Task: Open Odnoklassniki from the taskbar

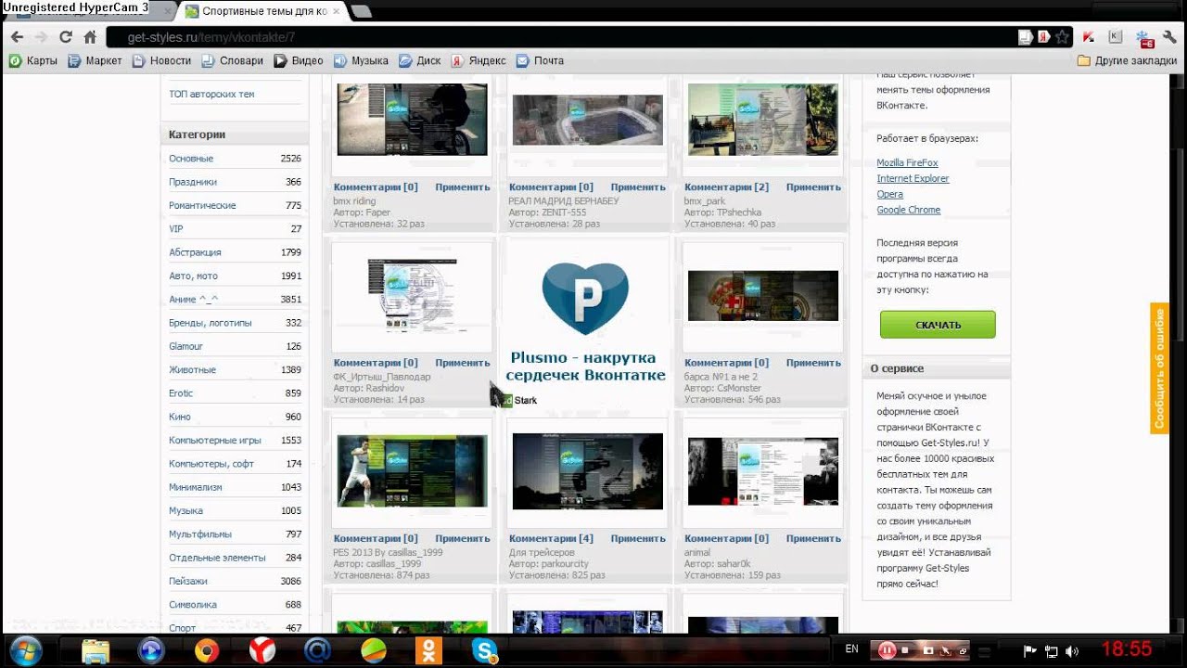Action: pos(429,650)
